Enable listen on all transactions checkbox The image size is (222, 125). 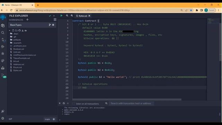click(73, 103)
